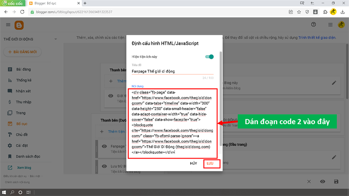Click the browser forward arrow
Image resolution: width=349 pixels, height=196 pixels.
(x=14, y=12)
